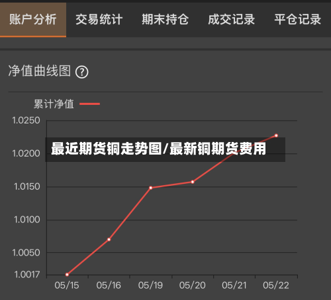Click the 1.0050 y-axis label
Viewport: 331px width, 300px height.
pyautogui.click(x=26, y=253)
